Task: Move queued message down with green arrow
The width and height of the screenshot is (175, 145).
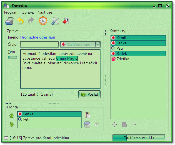Action: [12, 124]
